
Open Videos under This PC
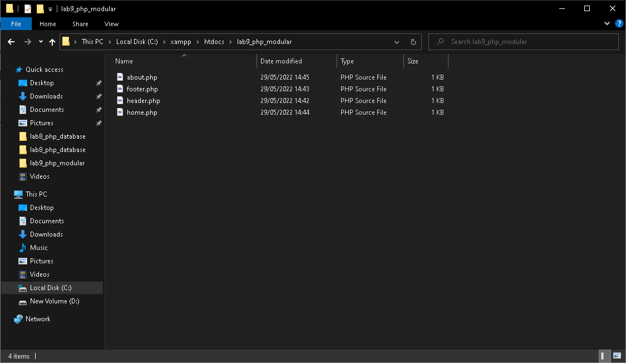tap(40, 274)
